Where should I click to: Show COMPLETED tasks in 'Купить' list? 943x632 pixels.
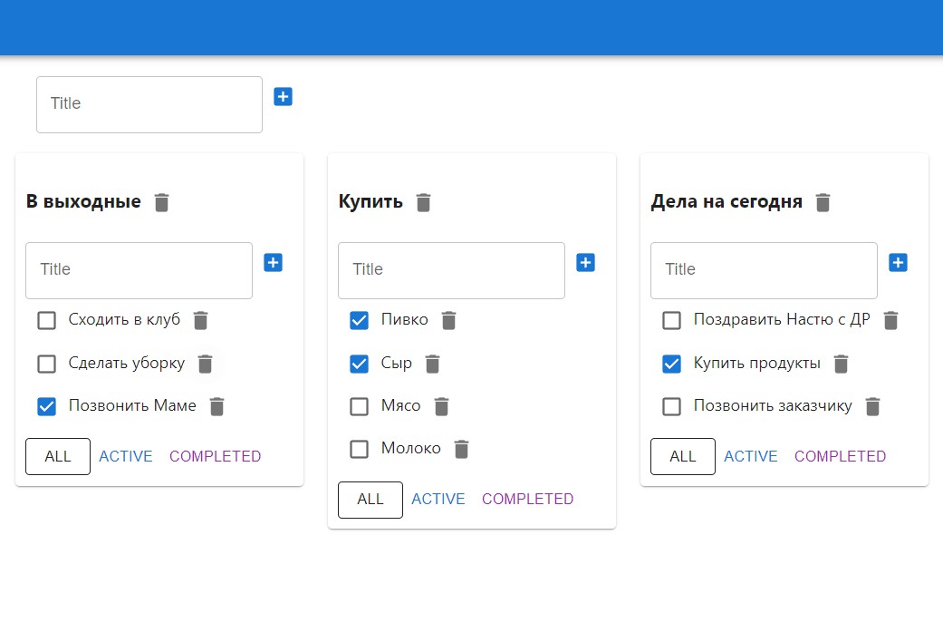click(x=527, y=499)
